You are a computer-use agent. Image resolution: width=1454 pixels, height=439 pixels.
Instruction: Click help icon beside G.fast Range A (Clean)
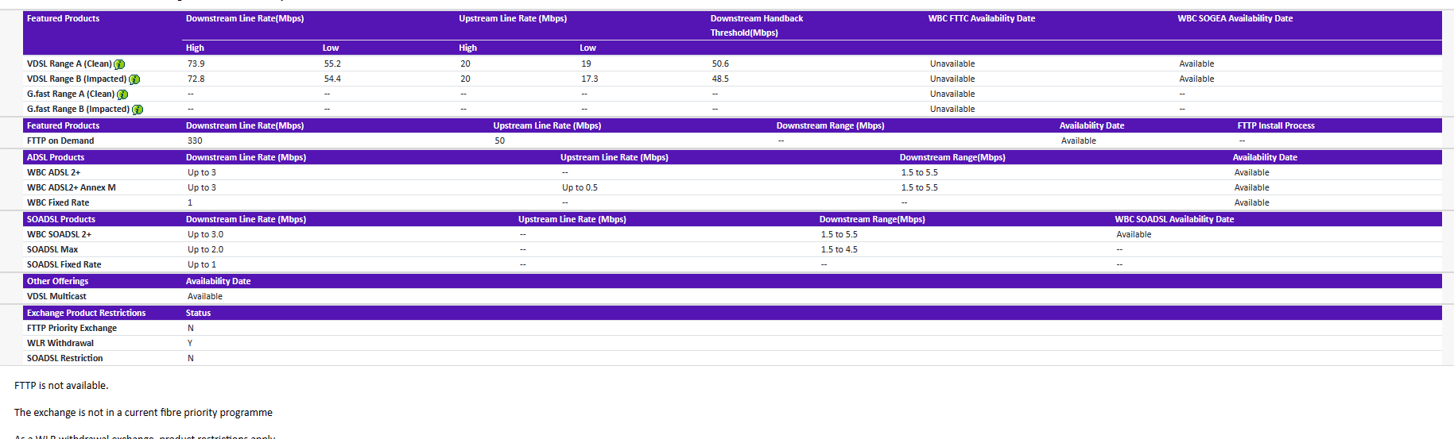[x=122, y=94]
